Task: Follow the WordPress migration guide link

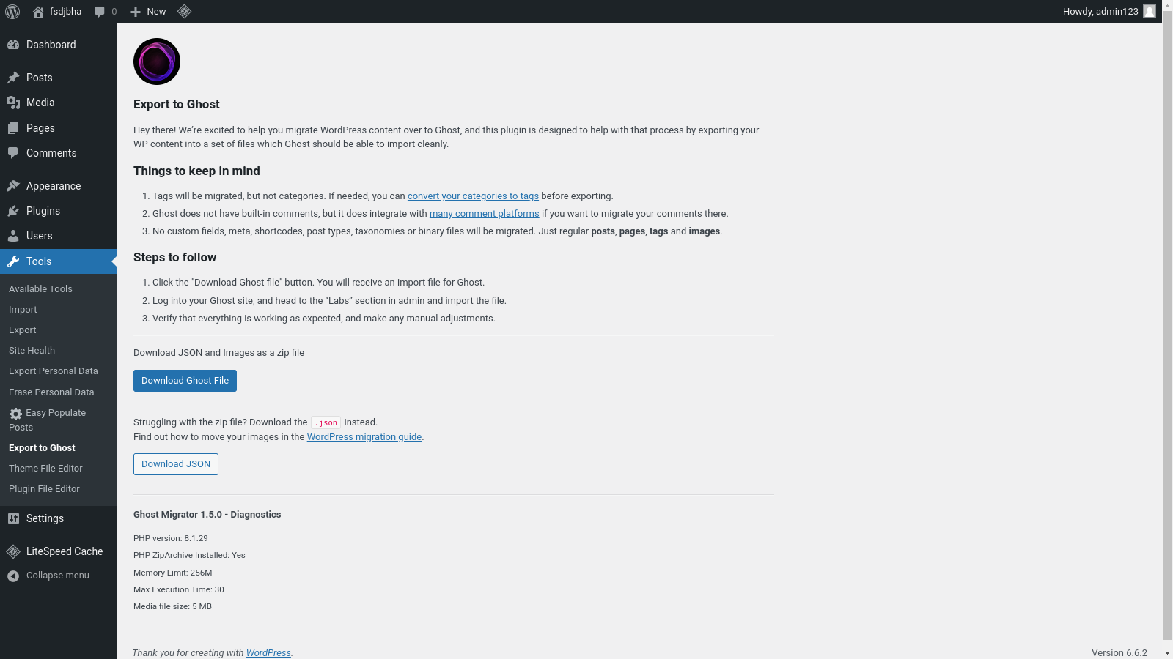Action: point(364,437)
